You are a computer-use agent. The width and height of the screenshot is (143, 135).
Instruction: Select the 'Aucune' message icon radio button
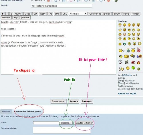click(32, 1)
